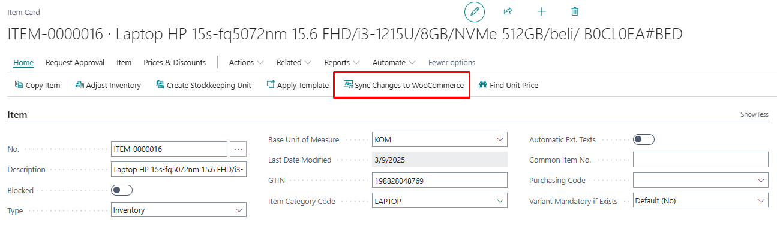Open Adjust Inventory action

click(108, 86)
